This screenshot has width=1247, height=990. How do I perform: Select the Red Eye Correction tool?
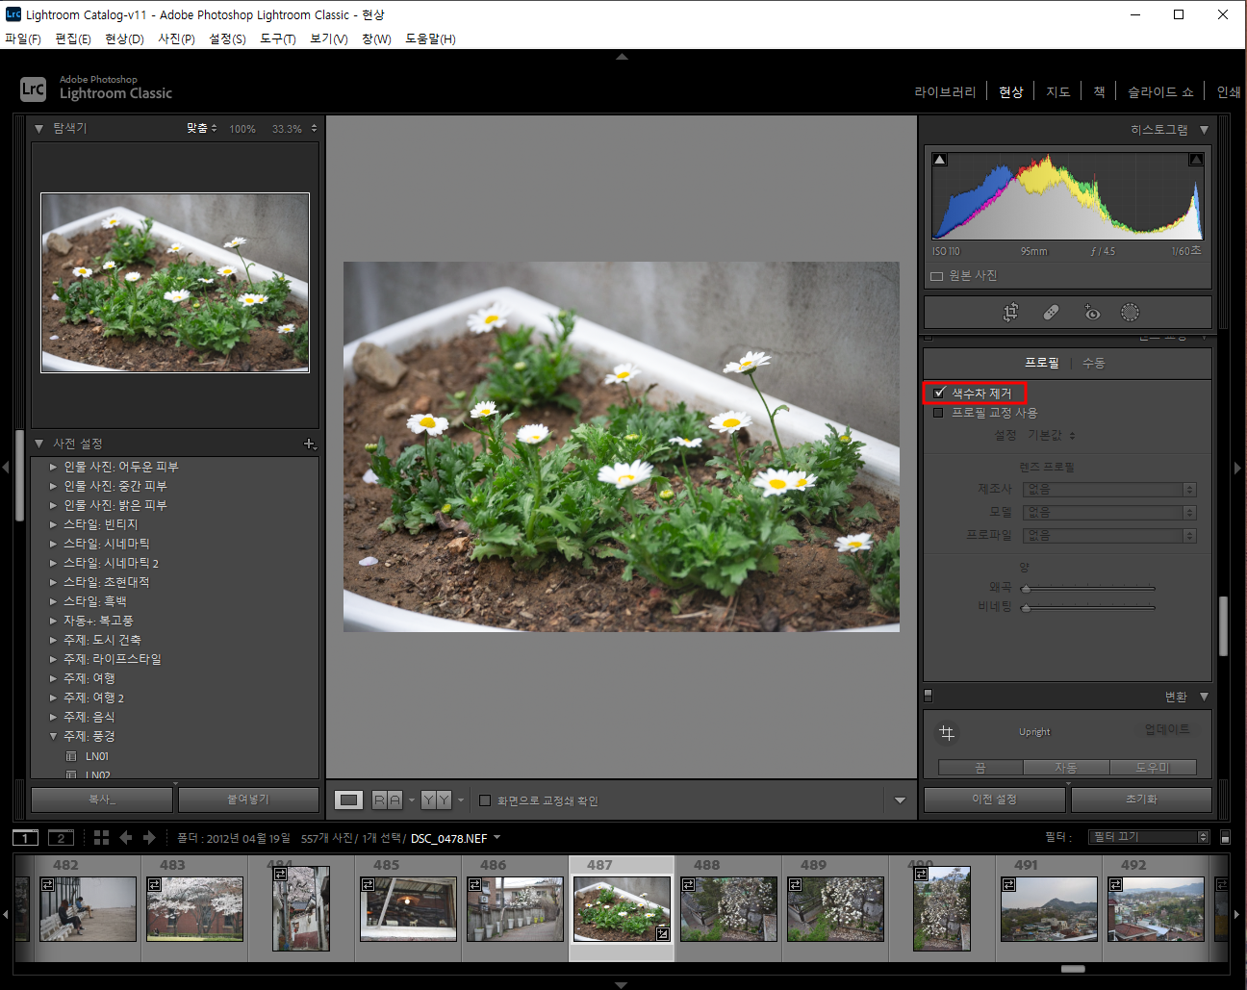click(1091, 312)
